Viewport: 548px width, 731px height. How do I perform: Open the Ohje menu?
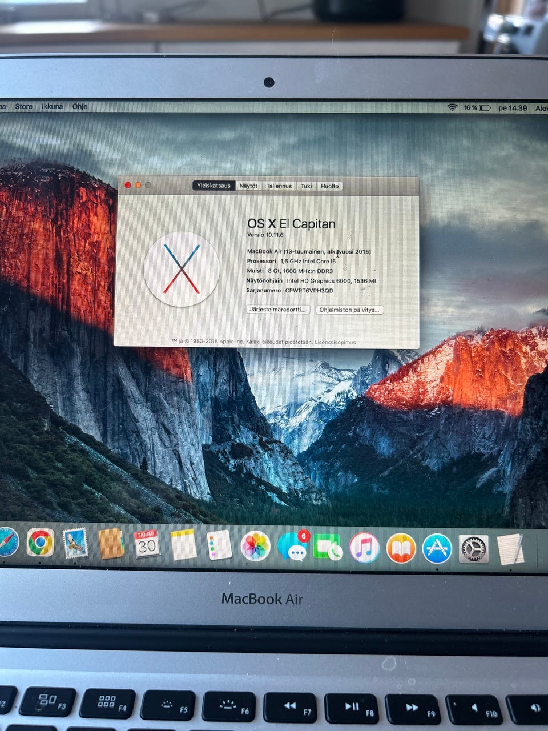pyautogui.click(x=80, y=106)
